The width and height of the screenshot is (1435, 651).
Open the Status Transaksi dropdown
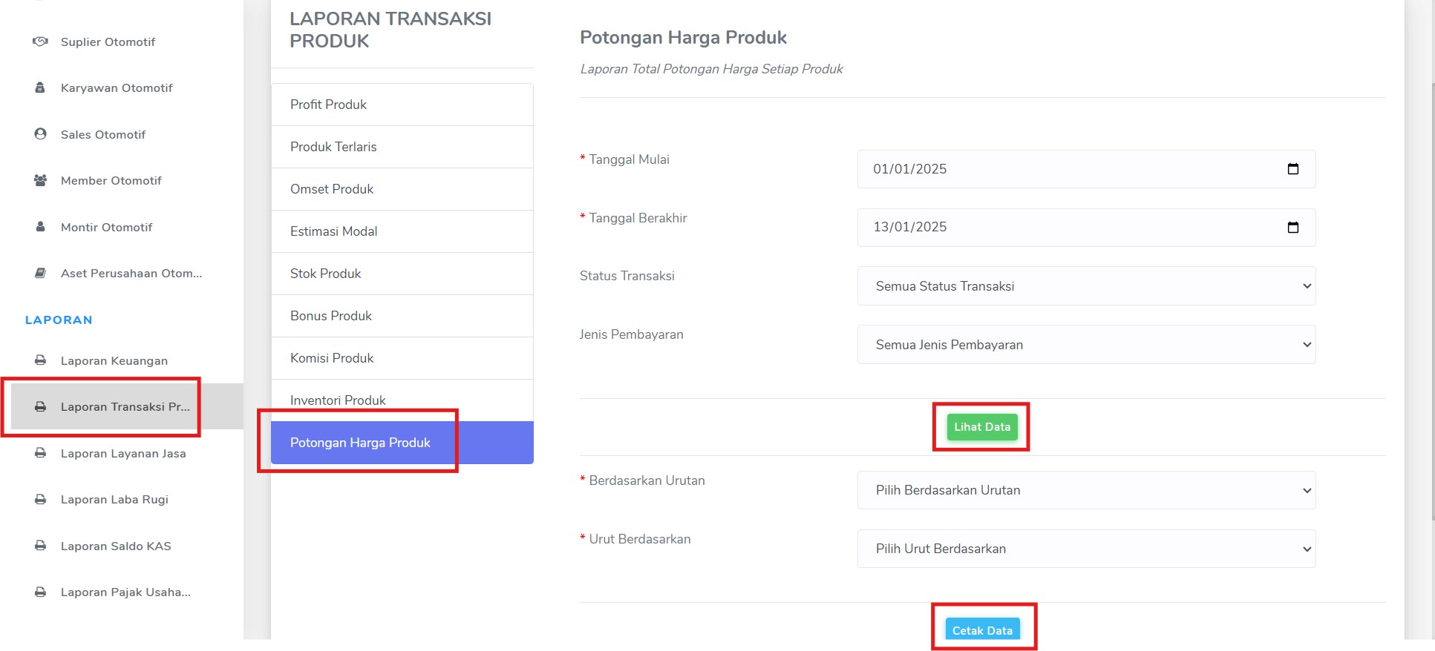coord(1086,286)
